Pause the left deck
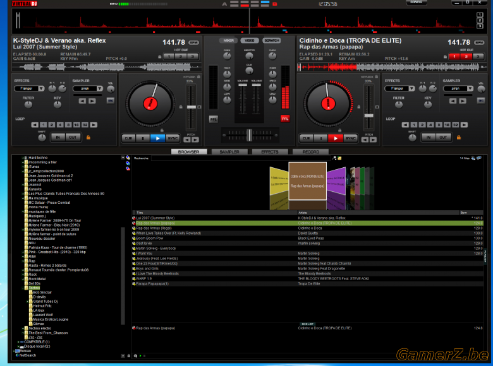Image resolution: width=493 pixels, height=366 pixels. pyautogui.click(x=143, y=138)
